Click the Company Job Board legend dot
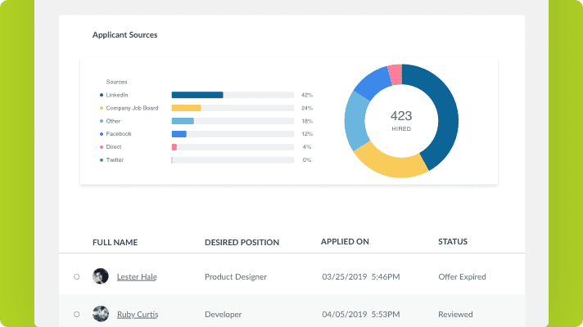 point(102,108)
